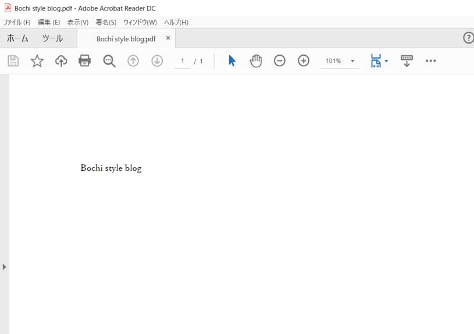Open the 101% zoom level dropdown
The image size is (474, 334).
pyautogui.click(x=352, y=61)
